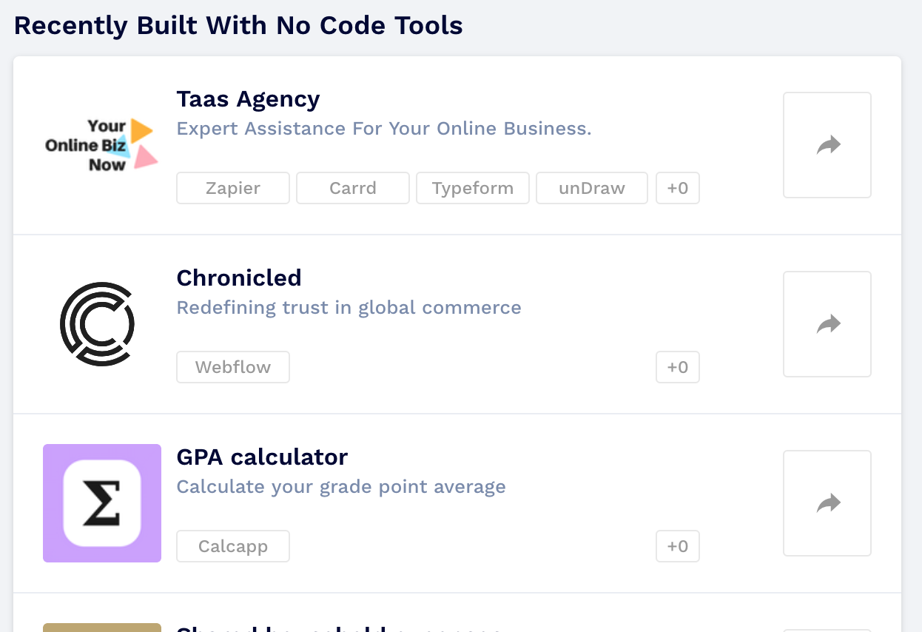
Task: Click the GPA calculator sigma icon
Action: [102, 503]
